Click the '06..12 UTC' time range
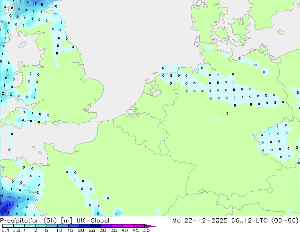This screenshot has width=300, height=232. coord(249,221)
